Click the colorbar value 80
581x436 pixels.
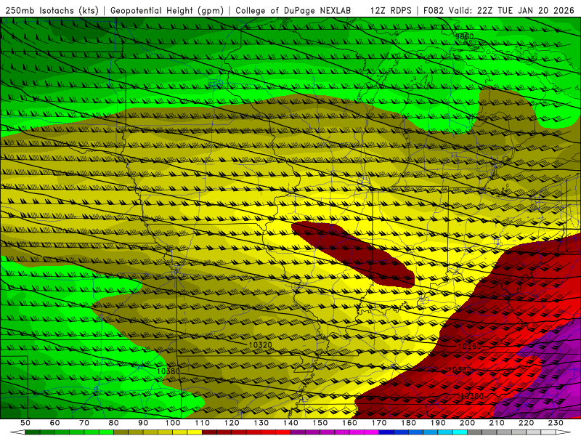(113, 423)
